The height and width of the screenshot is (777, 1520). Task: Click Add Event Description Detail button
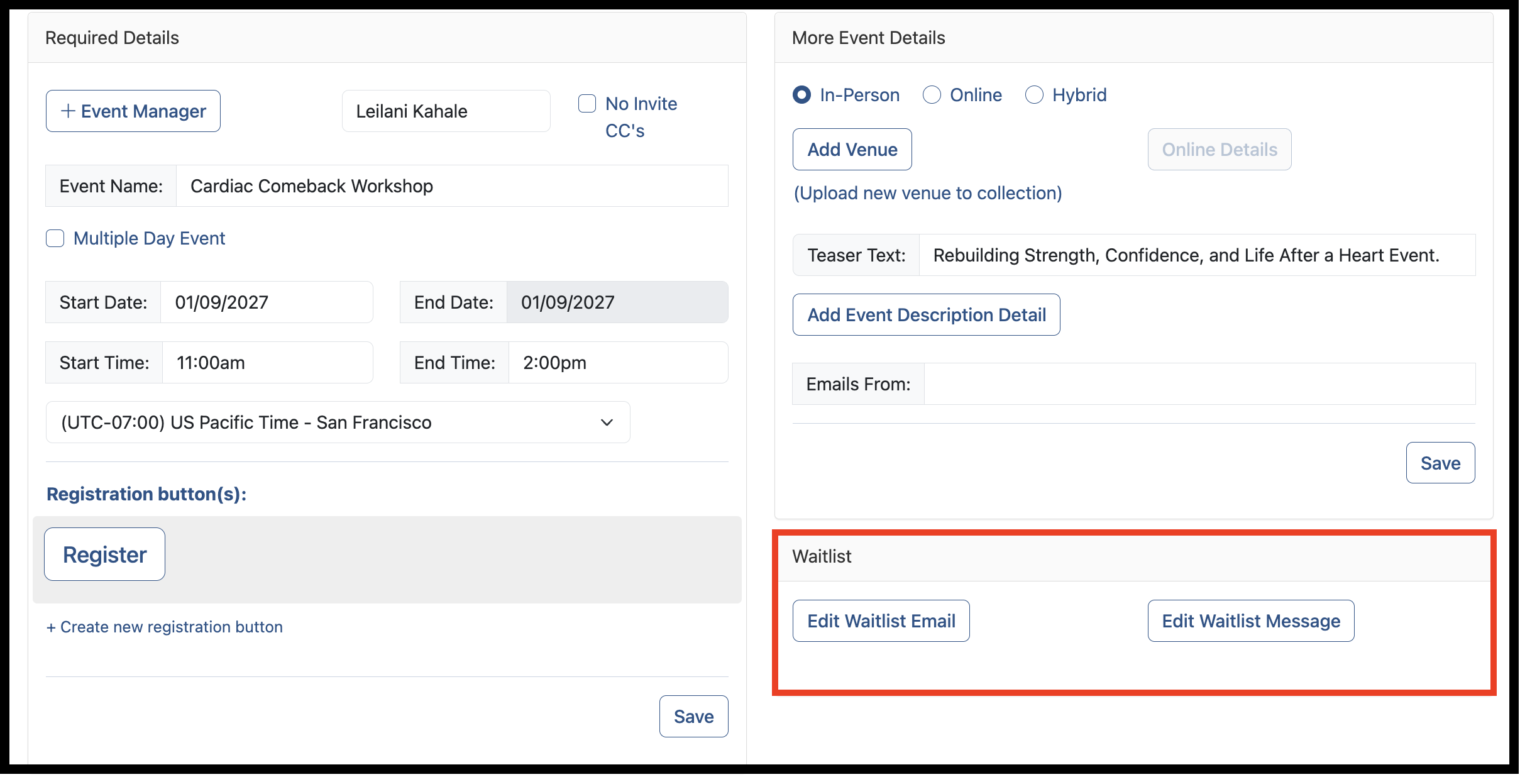click(926, 315)
